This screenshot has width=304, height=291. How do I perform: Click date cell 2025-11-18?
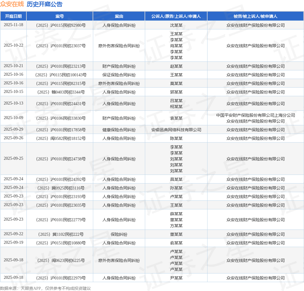click(13, 25)
